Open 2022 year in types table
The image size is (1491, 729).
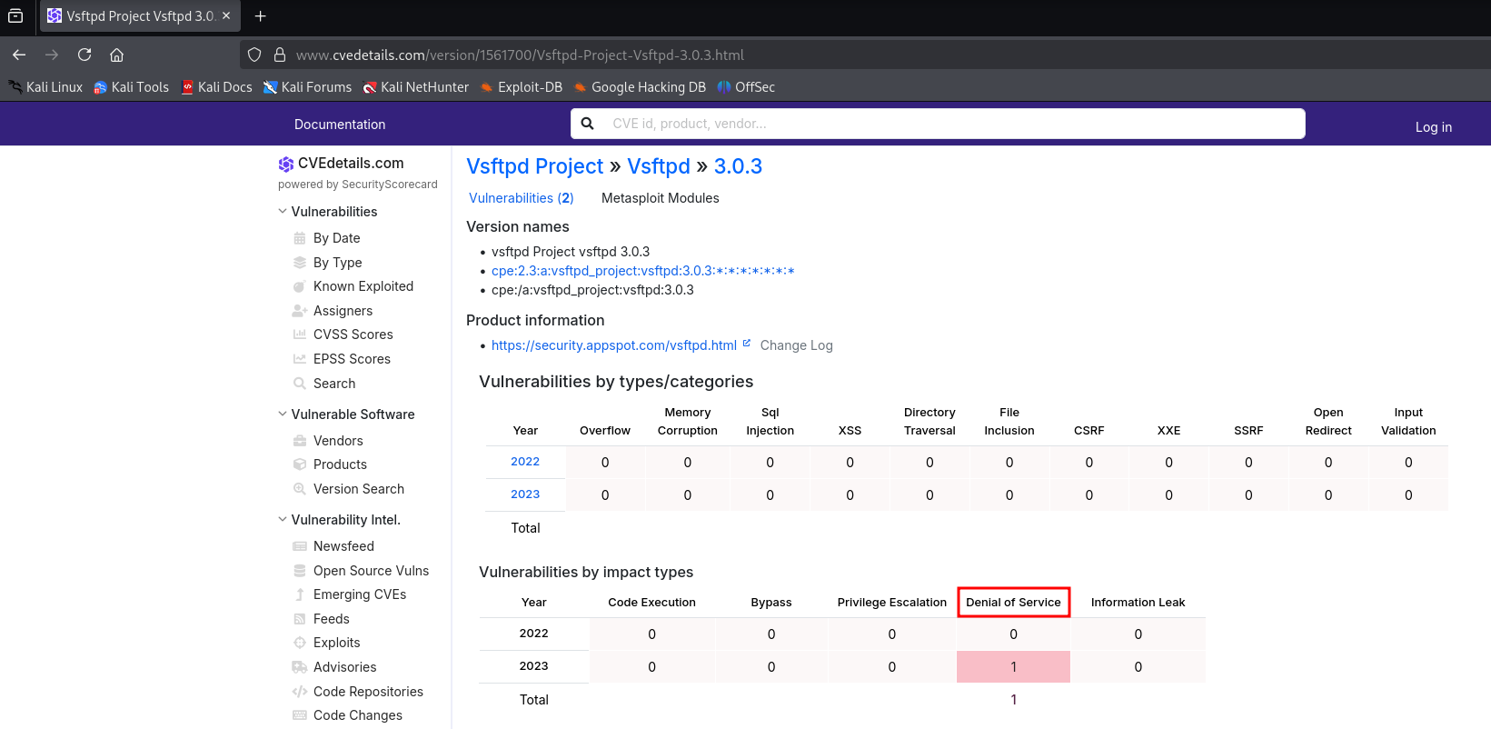click(x=525, y=462)
